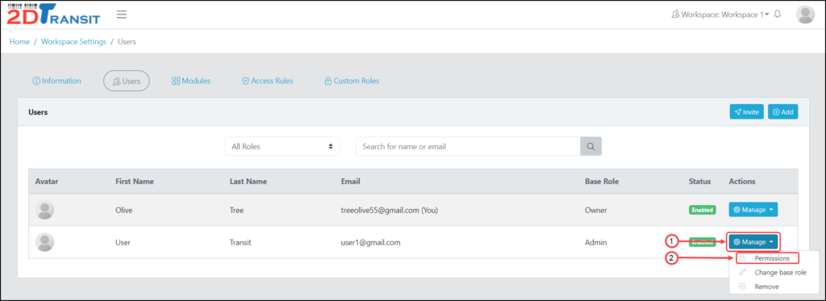
Task: Switch to the Information tab
Action: pyautogui.click(x=57, y=81)
